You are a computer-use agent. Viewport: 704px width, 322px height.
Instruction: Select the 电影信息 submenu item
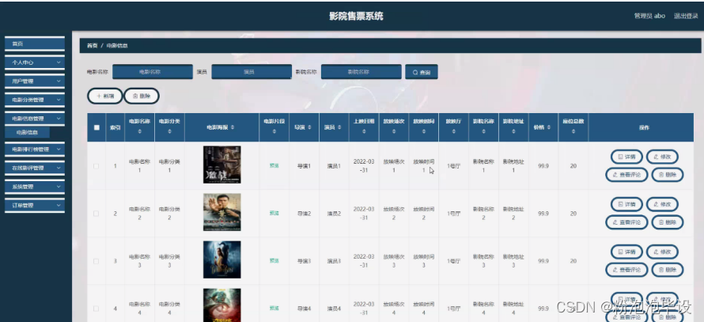pyautogui.click(x=28, y=132)
